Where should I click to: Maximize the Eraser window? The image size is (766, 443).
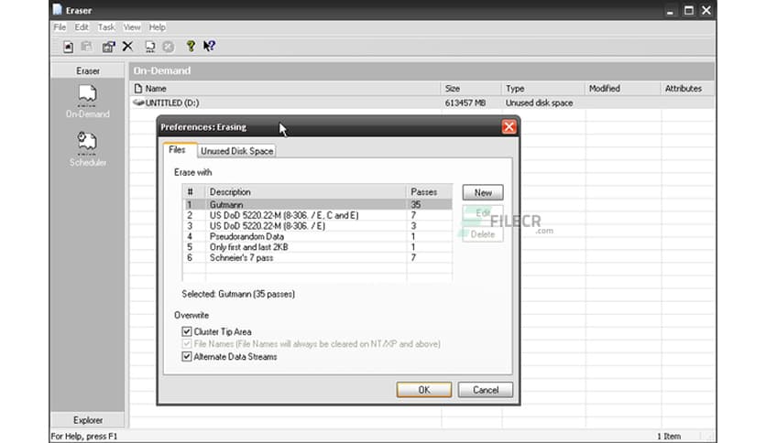688,10
